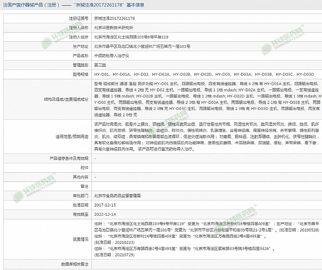Click the model list starting with HY-D01
The height and width of the screenshot is (270, 322).
point(204,74)
